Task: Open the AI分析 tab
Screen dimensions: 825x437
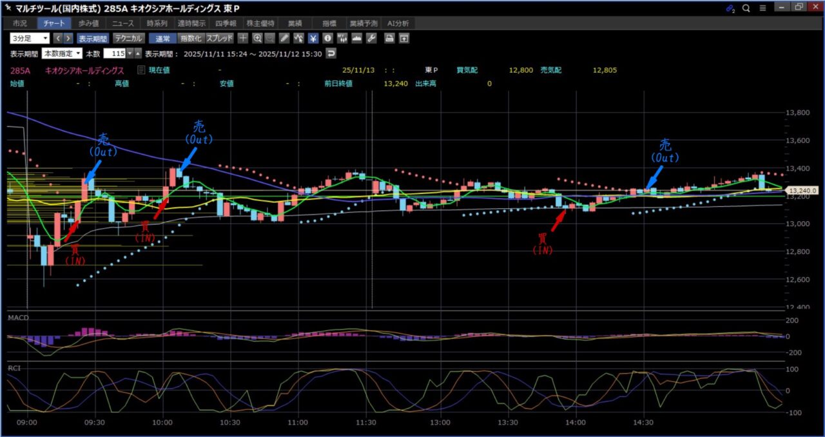Action: click(x=398, y=23)
